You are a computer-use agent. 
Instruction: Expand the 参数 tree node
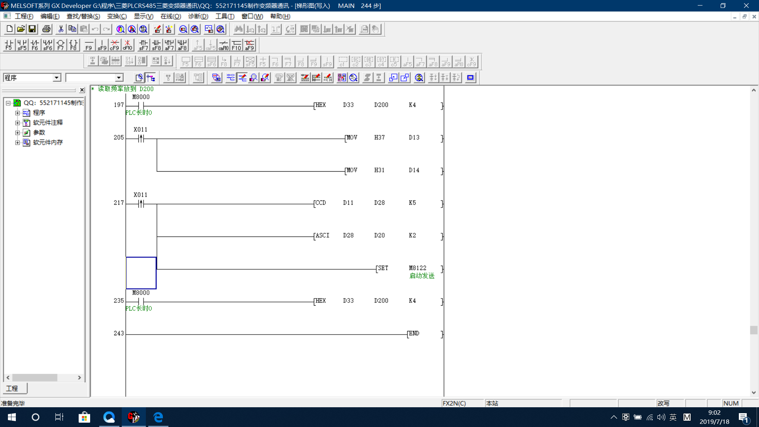(x=17, y=132)
